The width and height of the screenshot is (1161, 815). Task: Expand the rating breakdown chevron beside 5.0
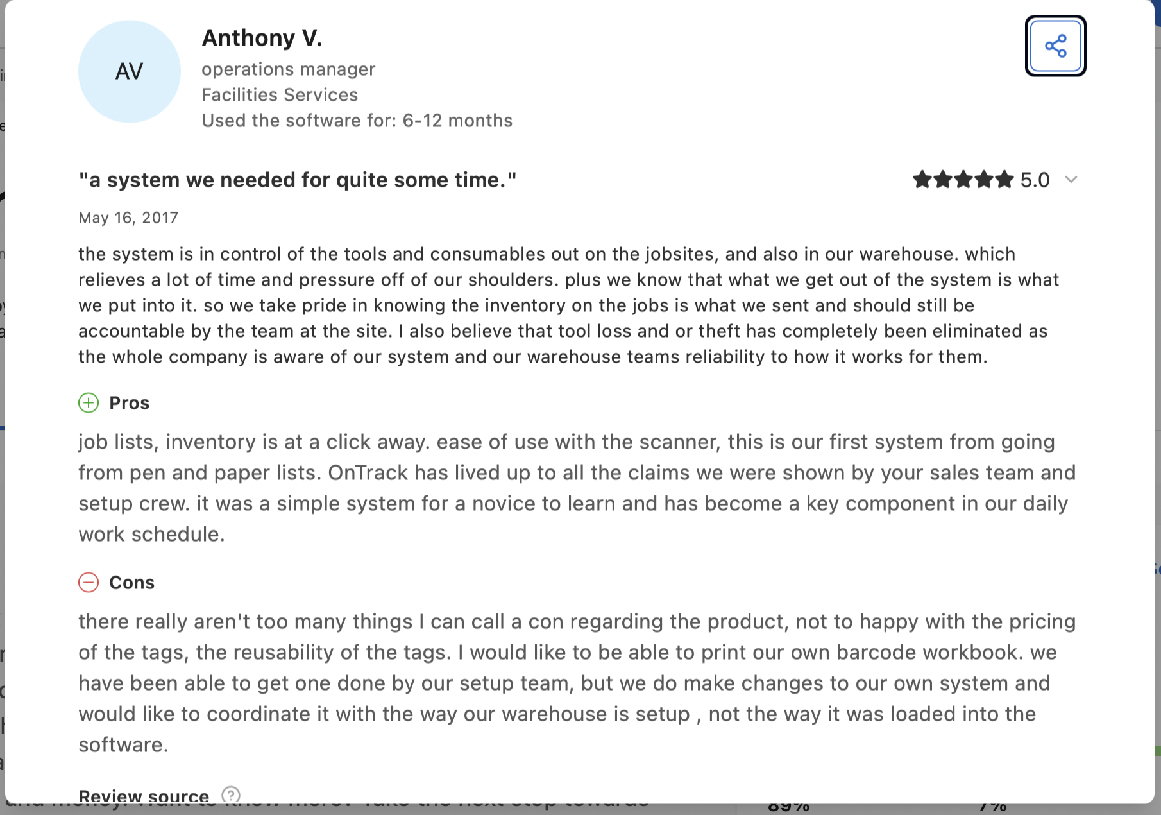coord(1071,180)
